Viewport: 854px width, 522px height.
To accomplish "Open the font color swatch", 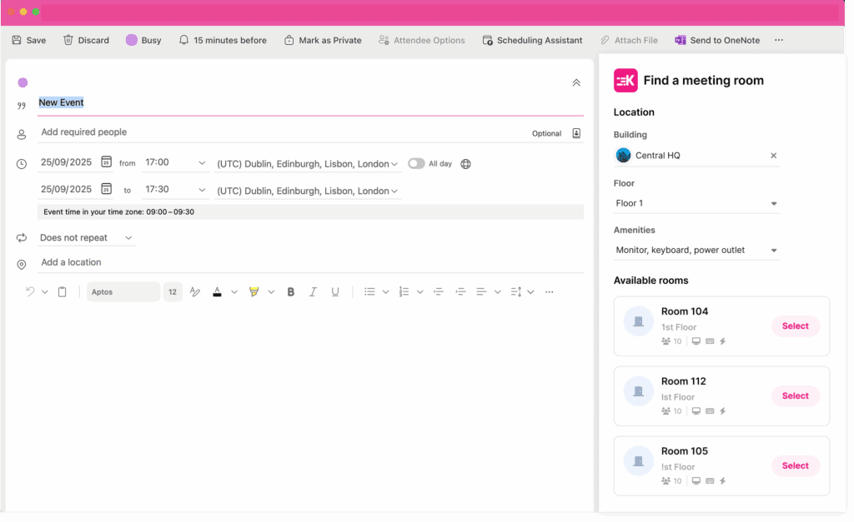I will tap(216, 291).
